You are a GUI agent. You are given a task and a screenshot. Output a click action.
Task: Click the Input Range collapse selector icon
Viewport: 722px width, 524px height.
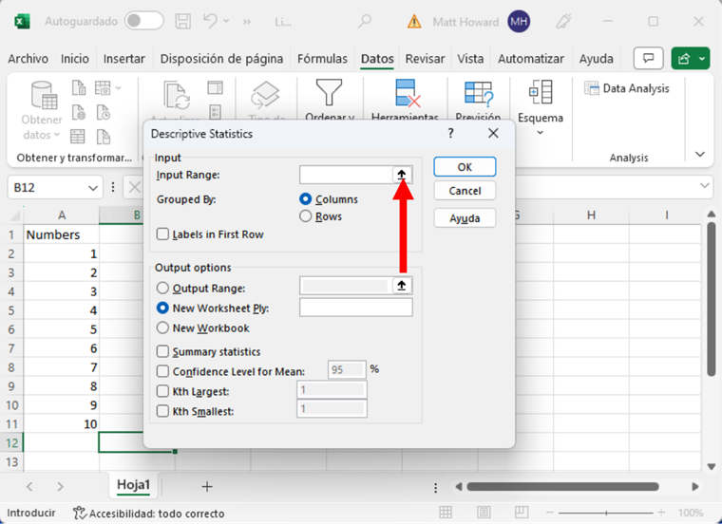[402, 175]
